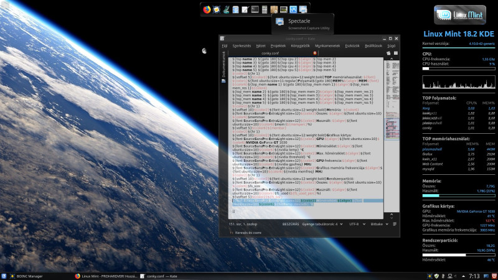Open the Munkamenetek menu
This screenshot has width=498, height=280.
327,45
